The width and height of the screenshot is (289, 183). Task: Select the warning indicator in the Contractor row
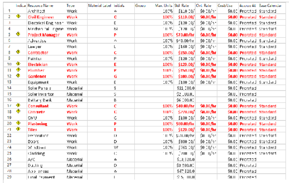pyautogui.click(x=18, y=52)
